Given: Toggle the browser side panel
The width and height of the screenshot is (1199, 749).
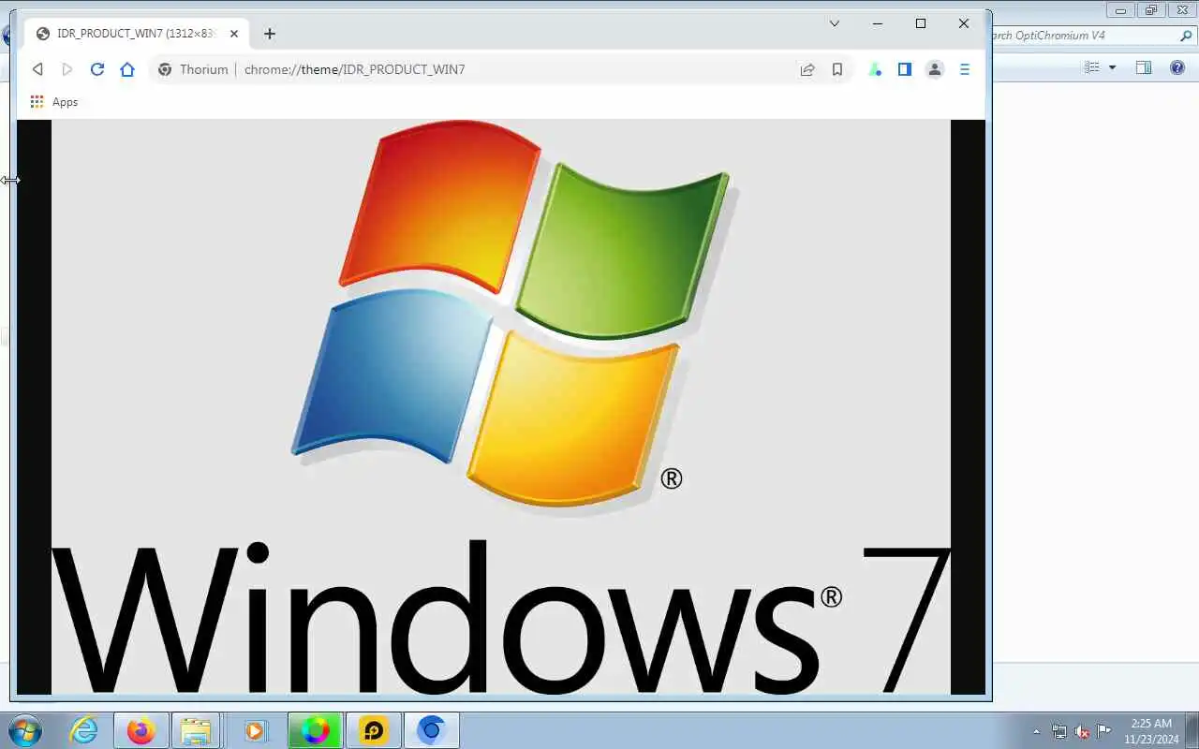Looking at the screenshot, I should (x=905, y=69).
